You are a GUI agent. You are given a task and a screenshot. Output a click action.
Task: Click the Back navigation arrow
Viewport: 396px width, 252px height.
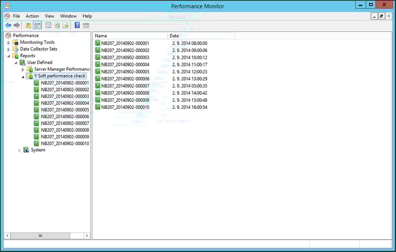8,25
